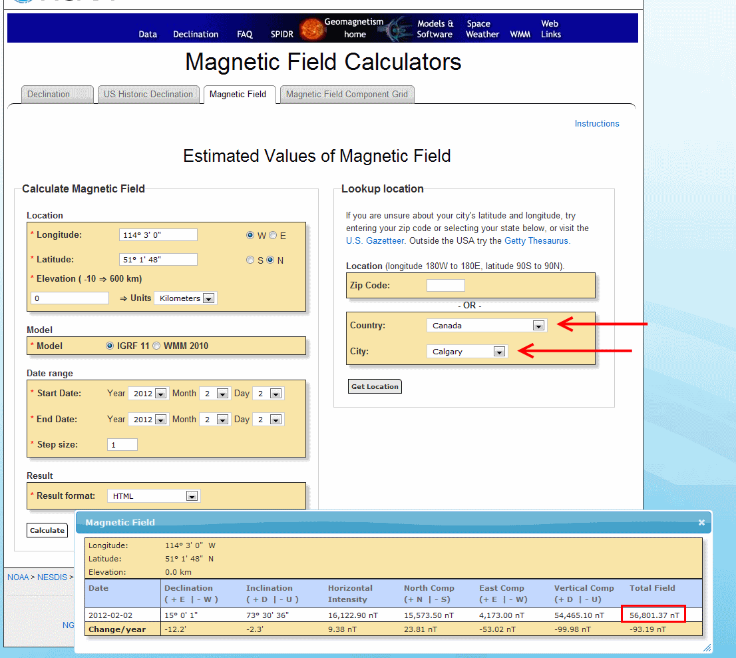
Task: Open Declination in the blue navigation bar
Action: (x=196, y=34)
